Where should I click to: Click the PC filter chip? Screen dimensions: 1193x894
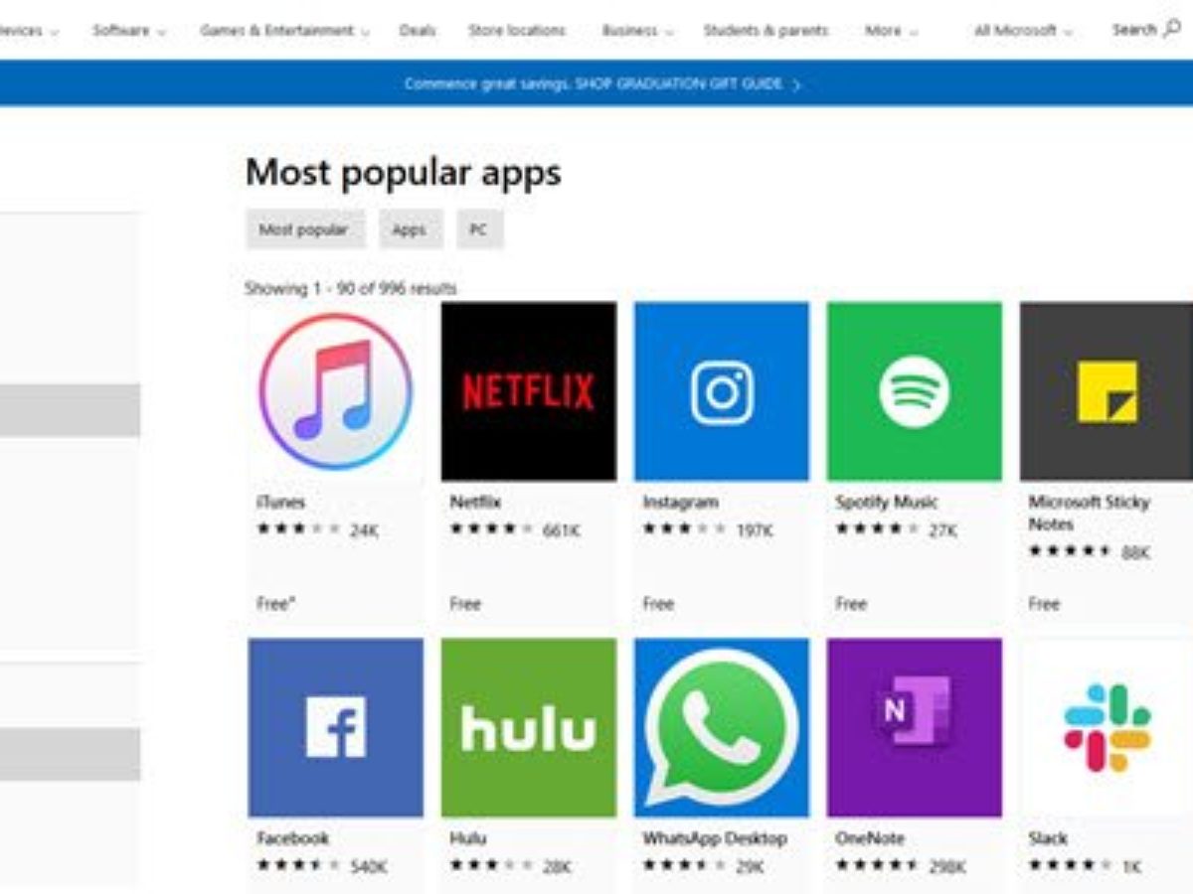479,229
